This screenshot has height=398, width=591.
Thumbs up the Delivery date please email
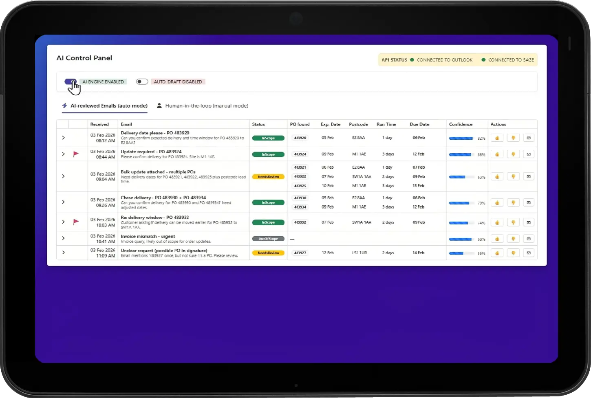pyautogui.click(x=497, y=138)
